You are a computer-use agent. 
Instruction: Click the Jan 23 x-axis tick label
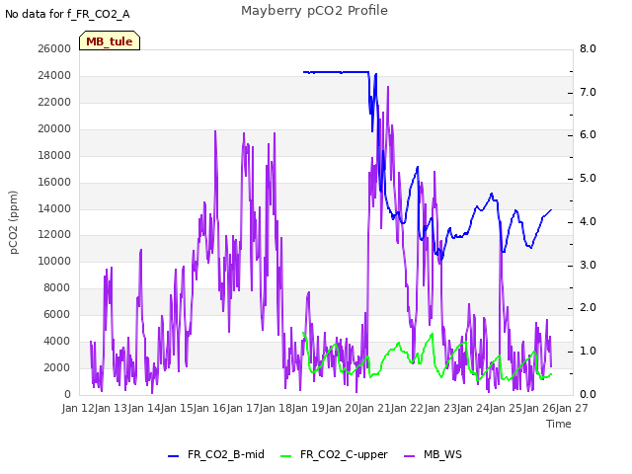coord(440,408)
